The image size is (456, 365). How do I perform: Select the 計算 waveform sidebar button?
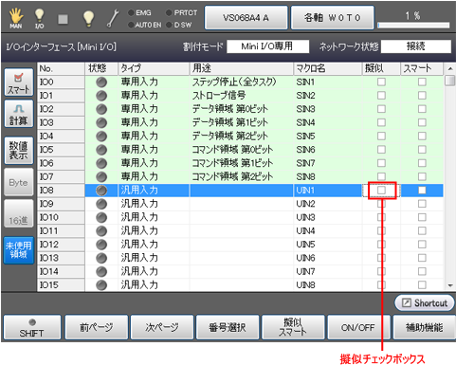19,114
